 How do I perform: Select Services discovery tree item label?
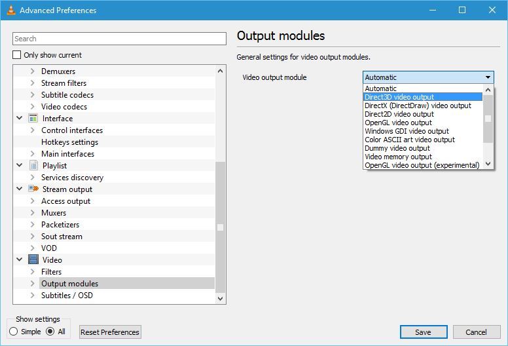[72, 178]
